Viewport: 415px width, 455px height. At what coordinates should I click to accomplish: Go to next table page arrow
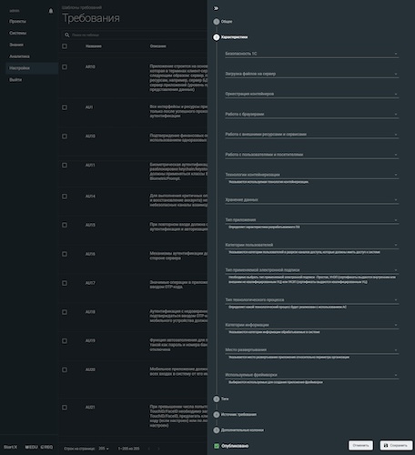click(158, 449)
